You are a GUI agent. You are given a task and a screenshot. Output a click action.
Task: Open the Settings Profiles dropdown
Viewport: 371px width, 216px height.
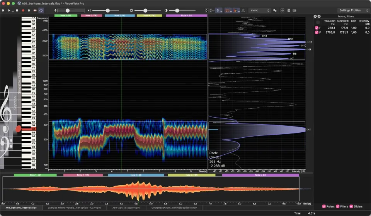coord(354,10)
